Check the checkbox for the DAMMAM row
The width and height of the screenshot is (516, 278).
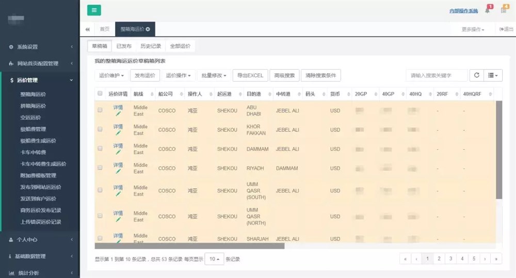pyautogui.click(x=100, y=149)
